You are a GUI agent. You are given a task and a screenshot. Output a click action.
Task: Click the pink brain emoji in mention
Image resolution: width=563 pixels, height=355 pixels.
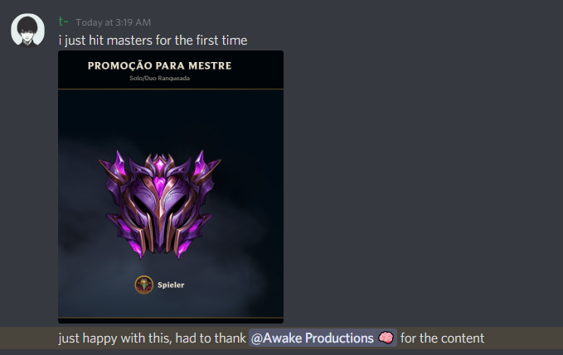coord(386,338)
